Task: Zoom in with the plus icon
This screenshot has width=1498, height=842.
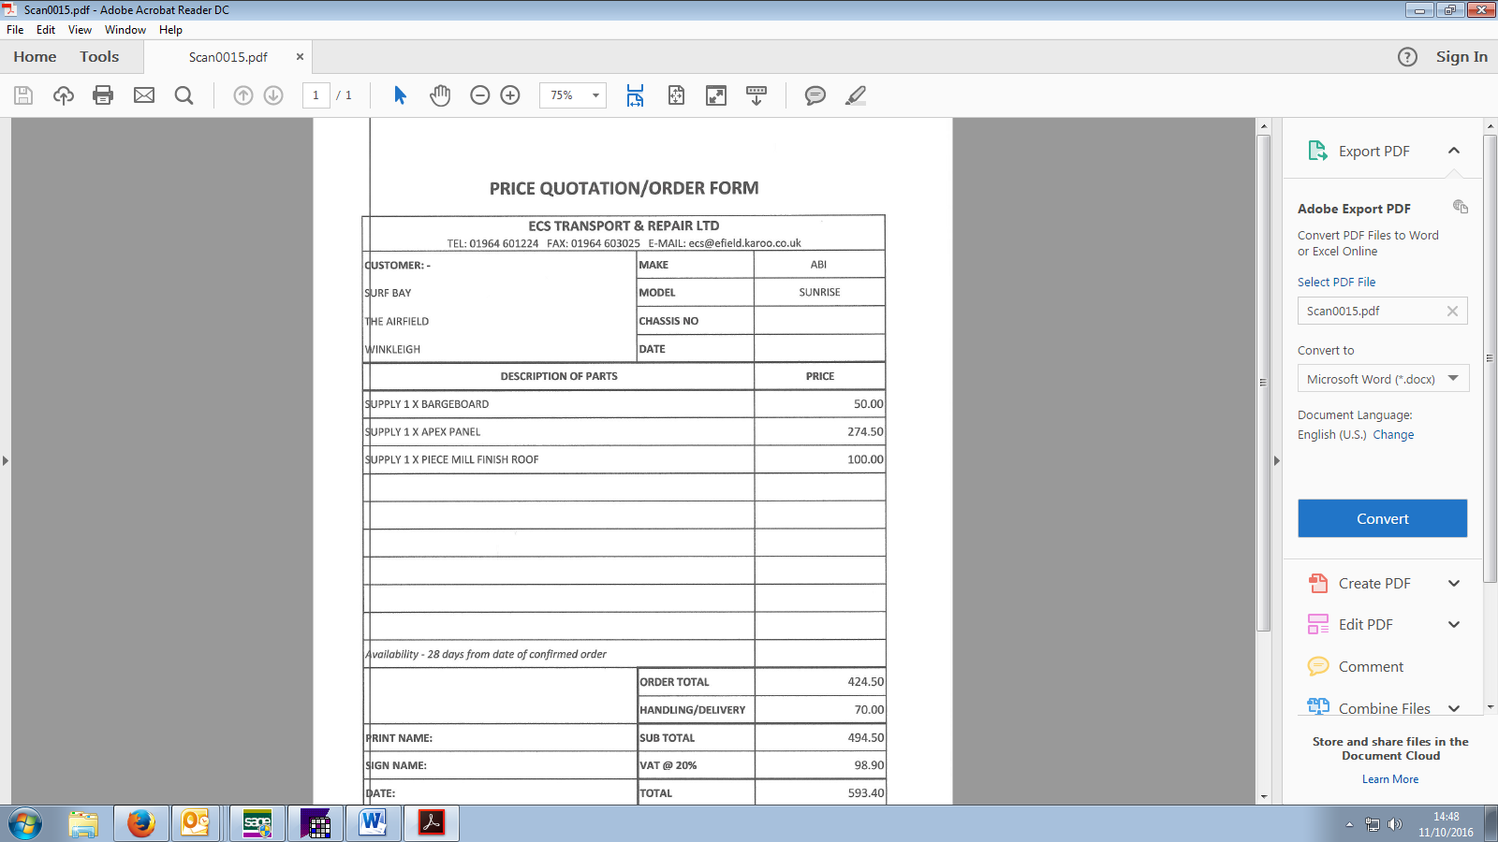Action: [510, 95]
